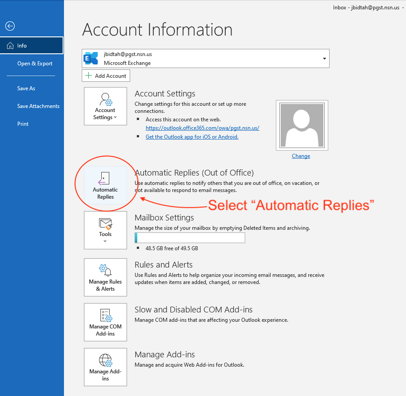406x396 pixels.
Task: Open Manage COM Add-ins
Action: point(105,322)
